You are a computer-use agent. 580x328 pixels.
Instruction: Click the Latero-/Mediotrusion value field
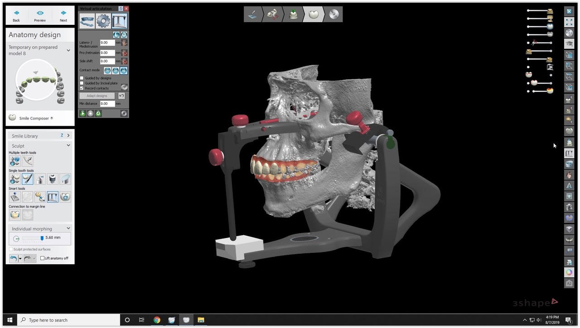(107, 43)
